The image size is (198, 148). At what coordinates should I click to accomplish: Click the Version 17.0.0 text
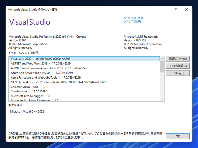17,40
